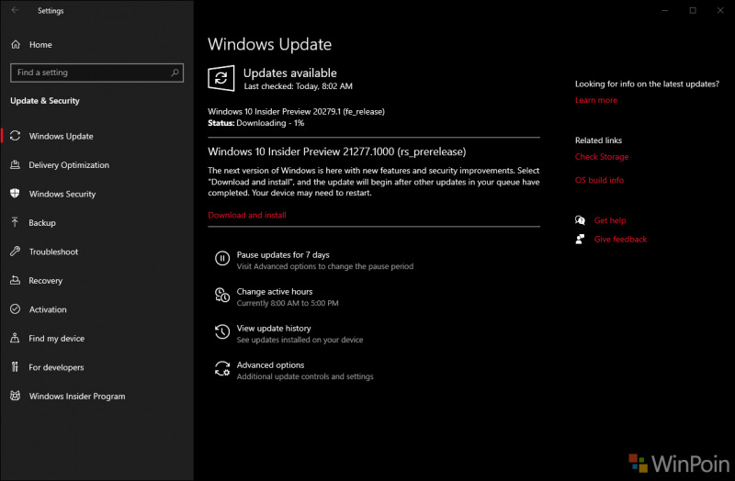The width and height of the screenshot is (735, 481).
Task: Open the Check Storage link
Action: click(602, 157)
